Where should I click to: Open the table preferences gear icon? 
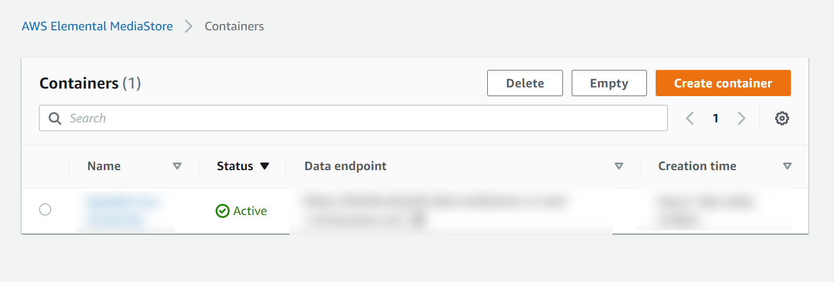pos(782,118)
